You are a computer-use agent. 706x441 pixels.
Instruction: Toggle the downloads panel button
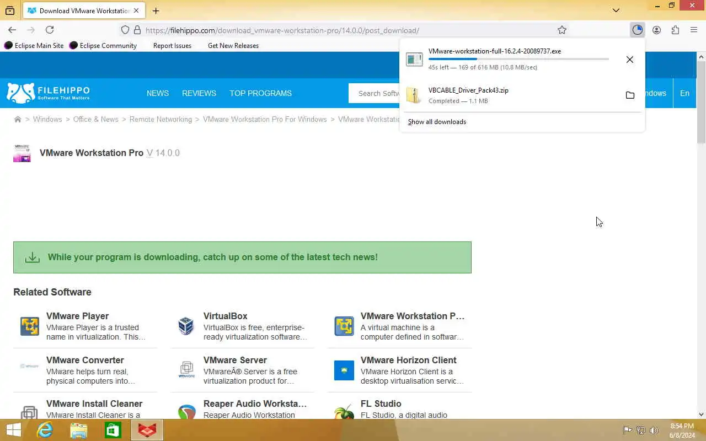(x=638, y=30)
